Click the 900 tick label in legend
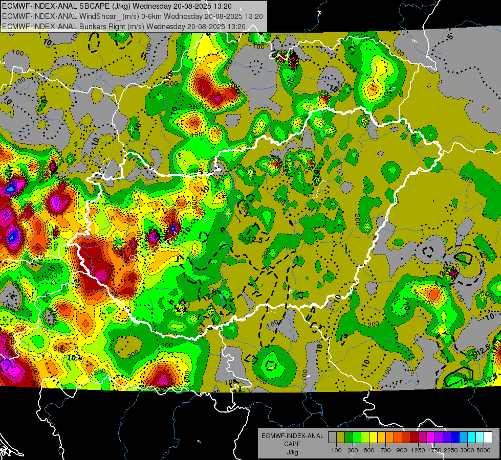This screenshot has height=460, width=501. [x=402, y=450]
